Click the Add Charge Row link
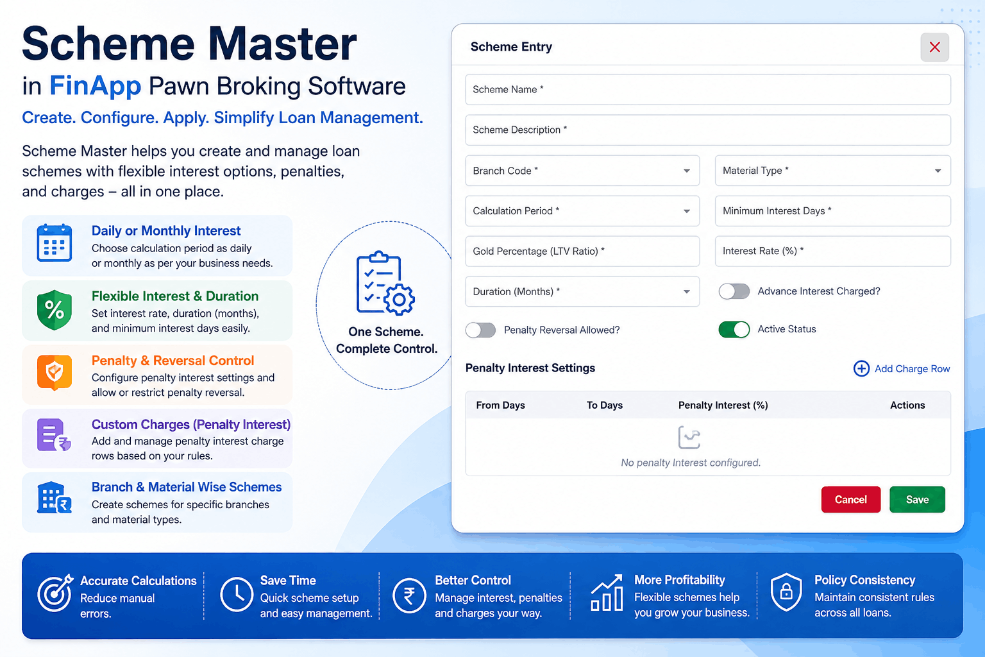985x657 pixels. click(x=912, y=369)
